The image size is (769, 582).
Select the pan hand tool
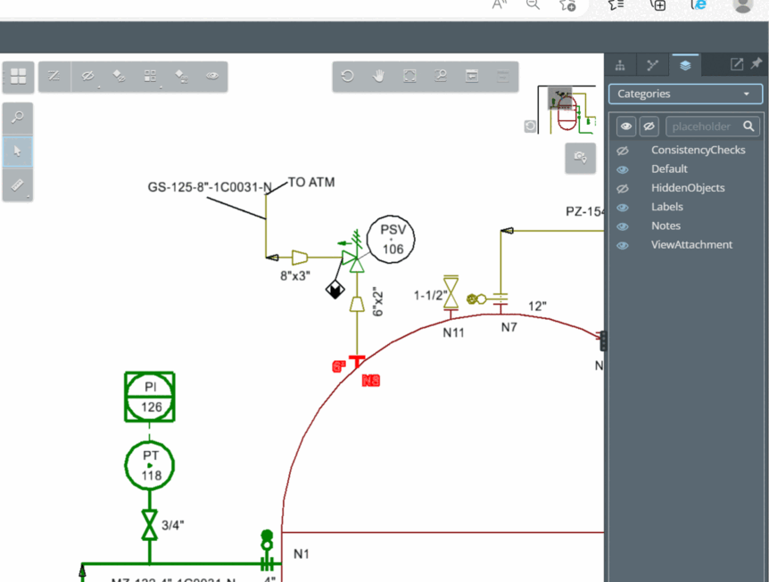pos(378,77)
